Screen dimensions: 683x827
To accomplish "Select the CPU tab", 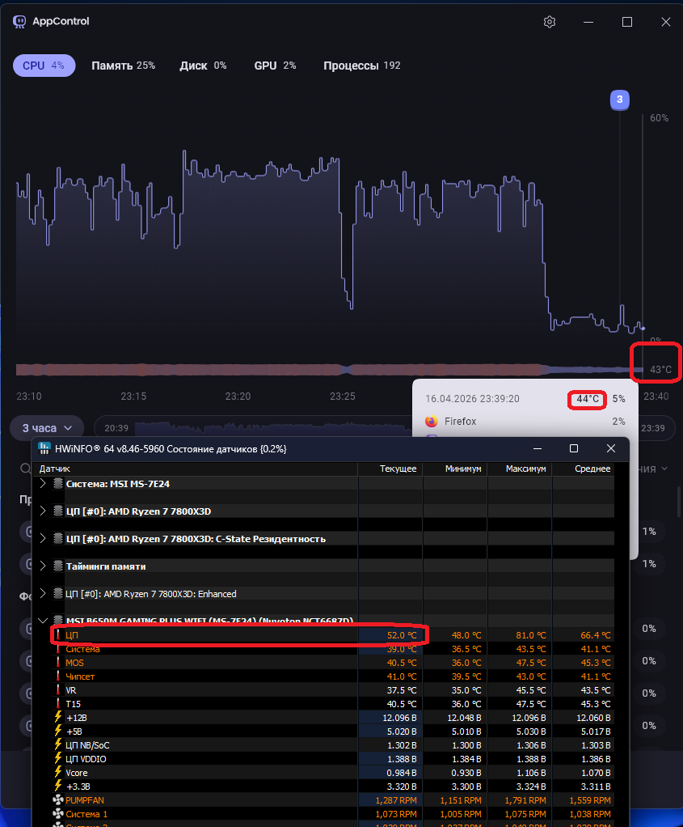I will pyautogui.click(x=44, y=66).
